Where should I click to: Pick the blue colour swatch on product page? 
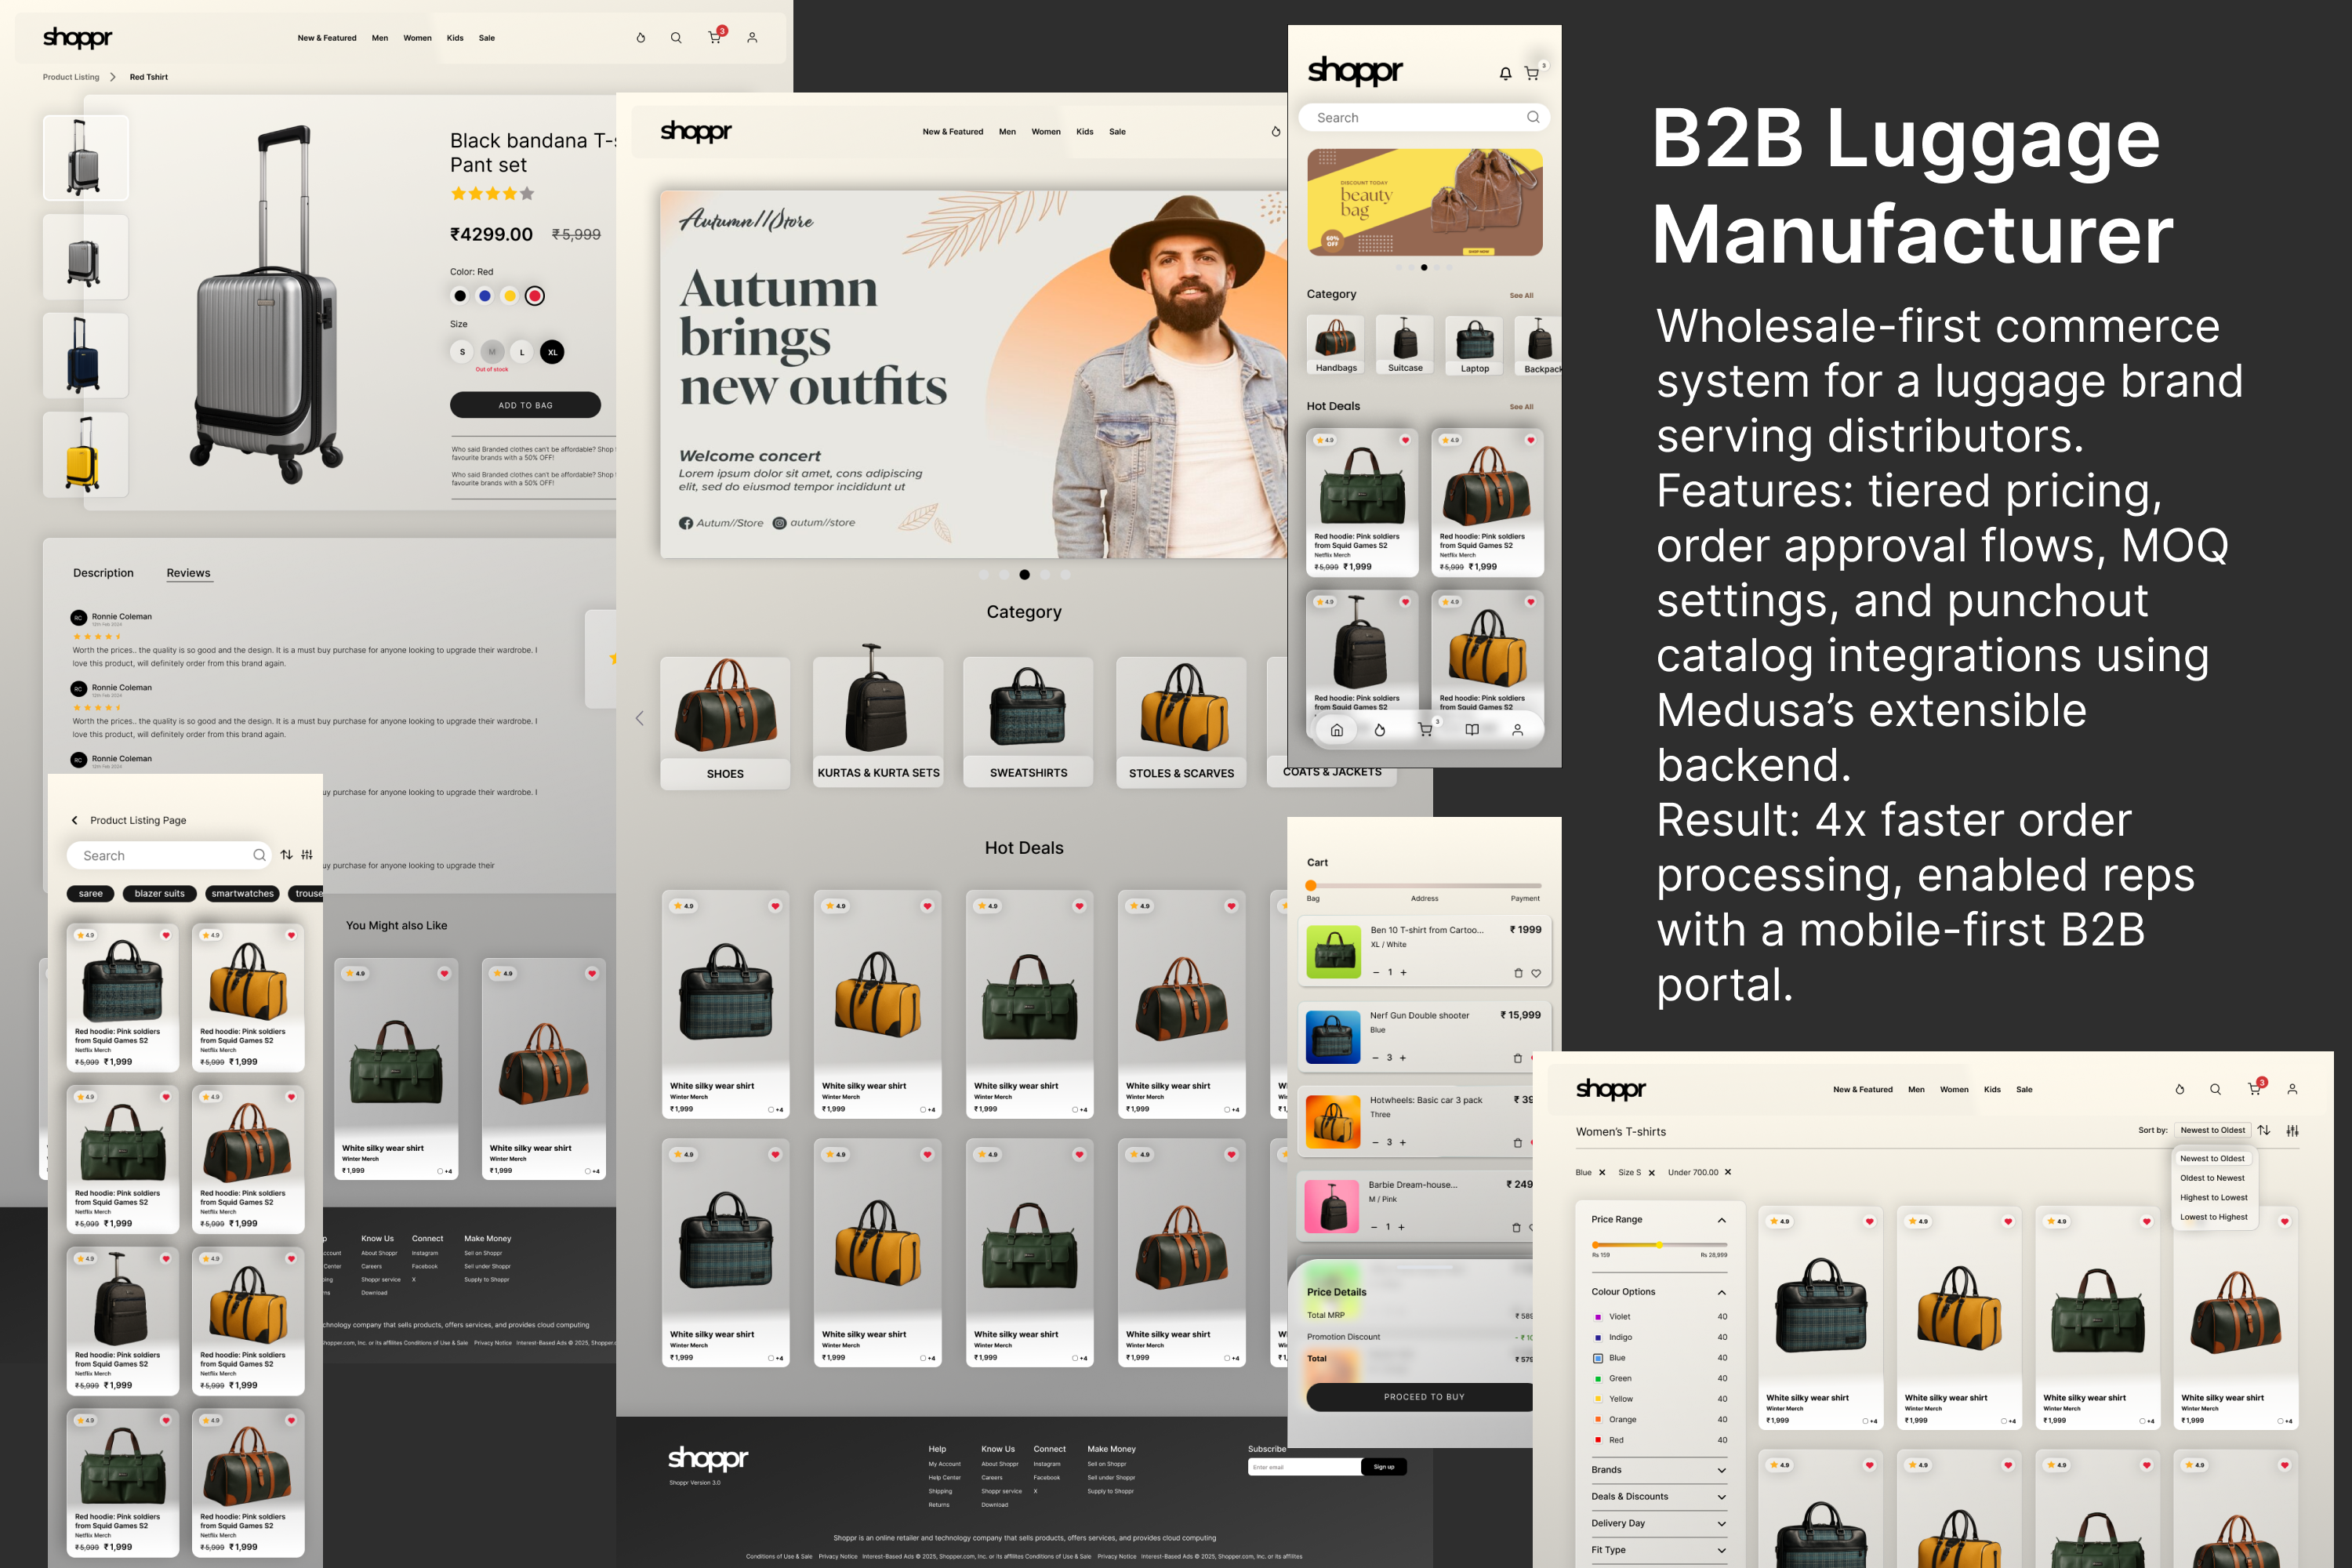485,296
